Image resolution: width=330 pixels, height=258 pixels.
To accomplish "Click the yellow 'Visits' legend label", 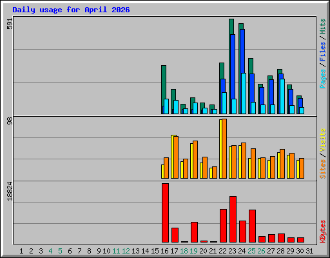I will point(323,140).
